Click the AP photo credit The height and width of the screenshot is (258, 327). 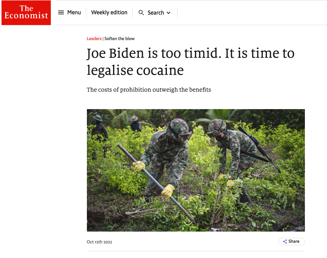click(x=301, y=229)
